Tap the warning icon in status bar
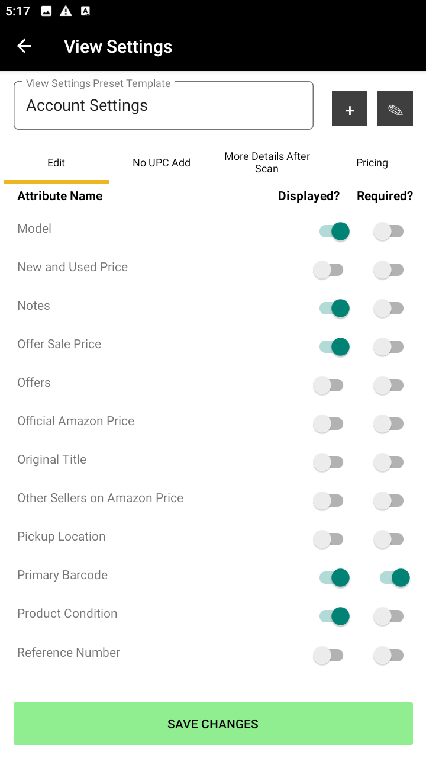The width and height of the screenshot is (426, 758). (66, 11)
